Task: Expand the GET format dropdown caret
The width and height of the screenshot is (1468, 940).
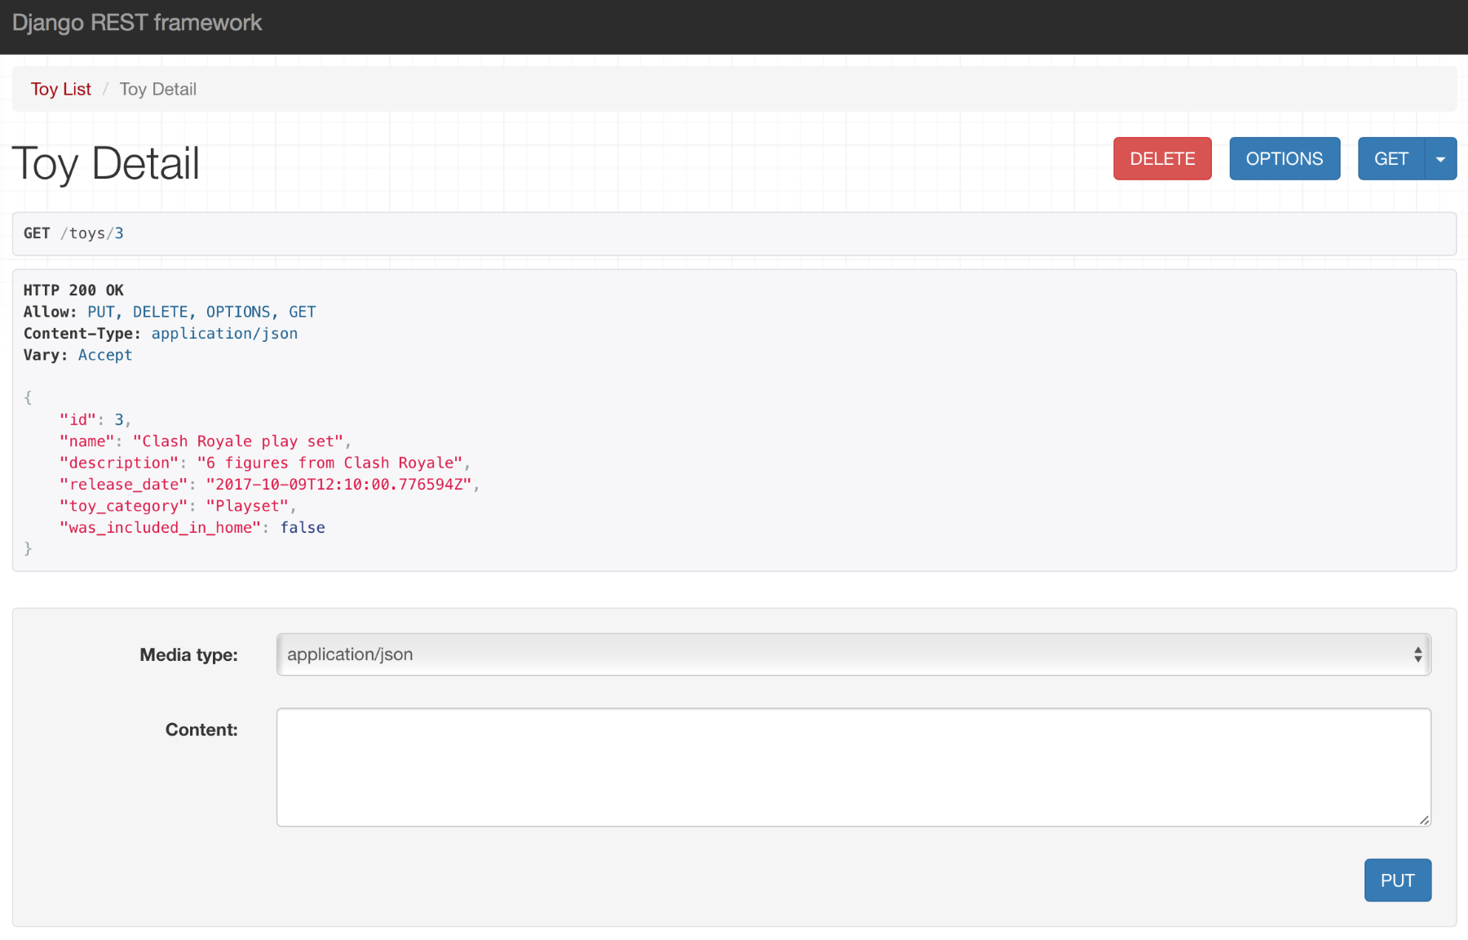Action: (x=1440, y=158)
